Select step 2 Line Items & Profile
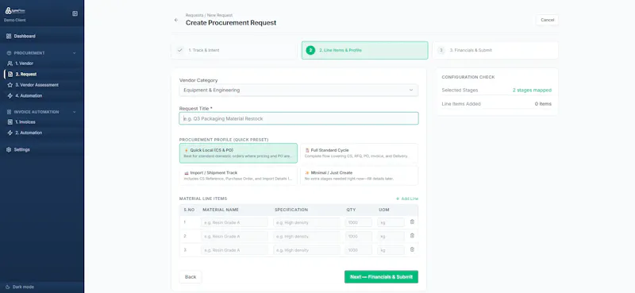The width and height of the screenshot is (635, 293). (x=364, y=50)
